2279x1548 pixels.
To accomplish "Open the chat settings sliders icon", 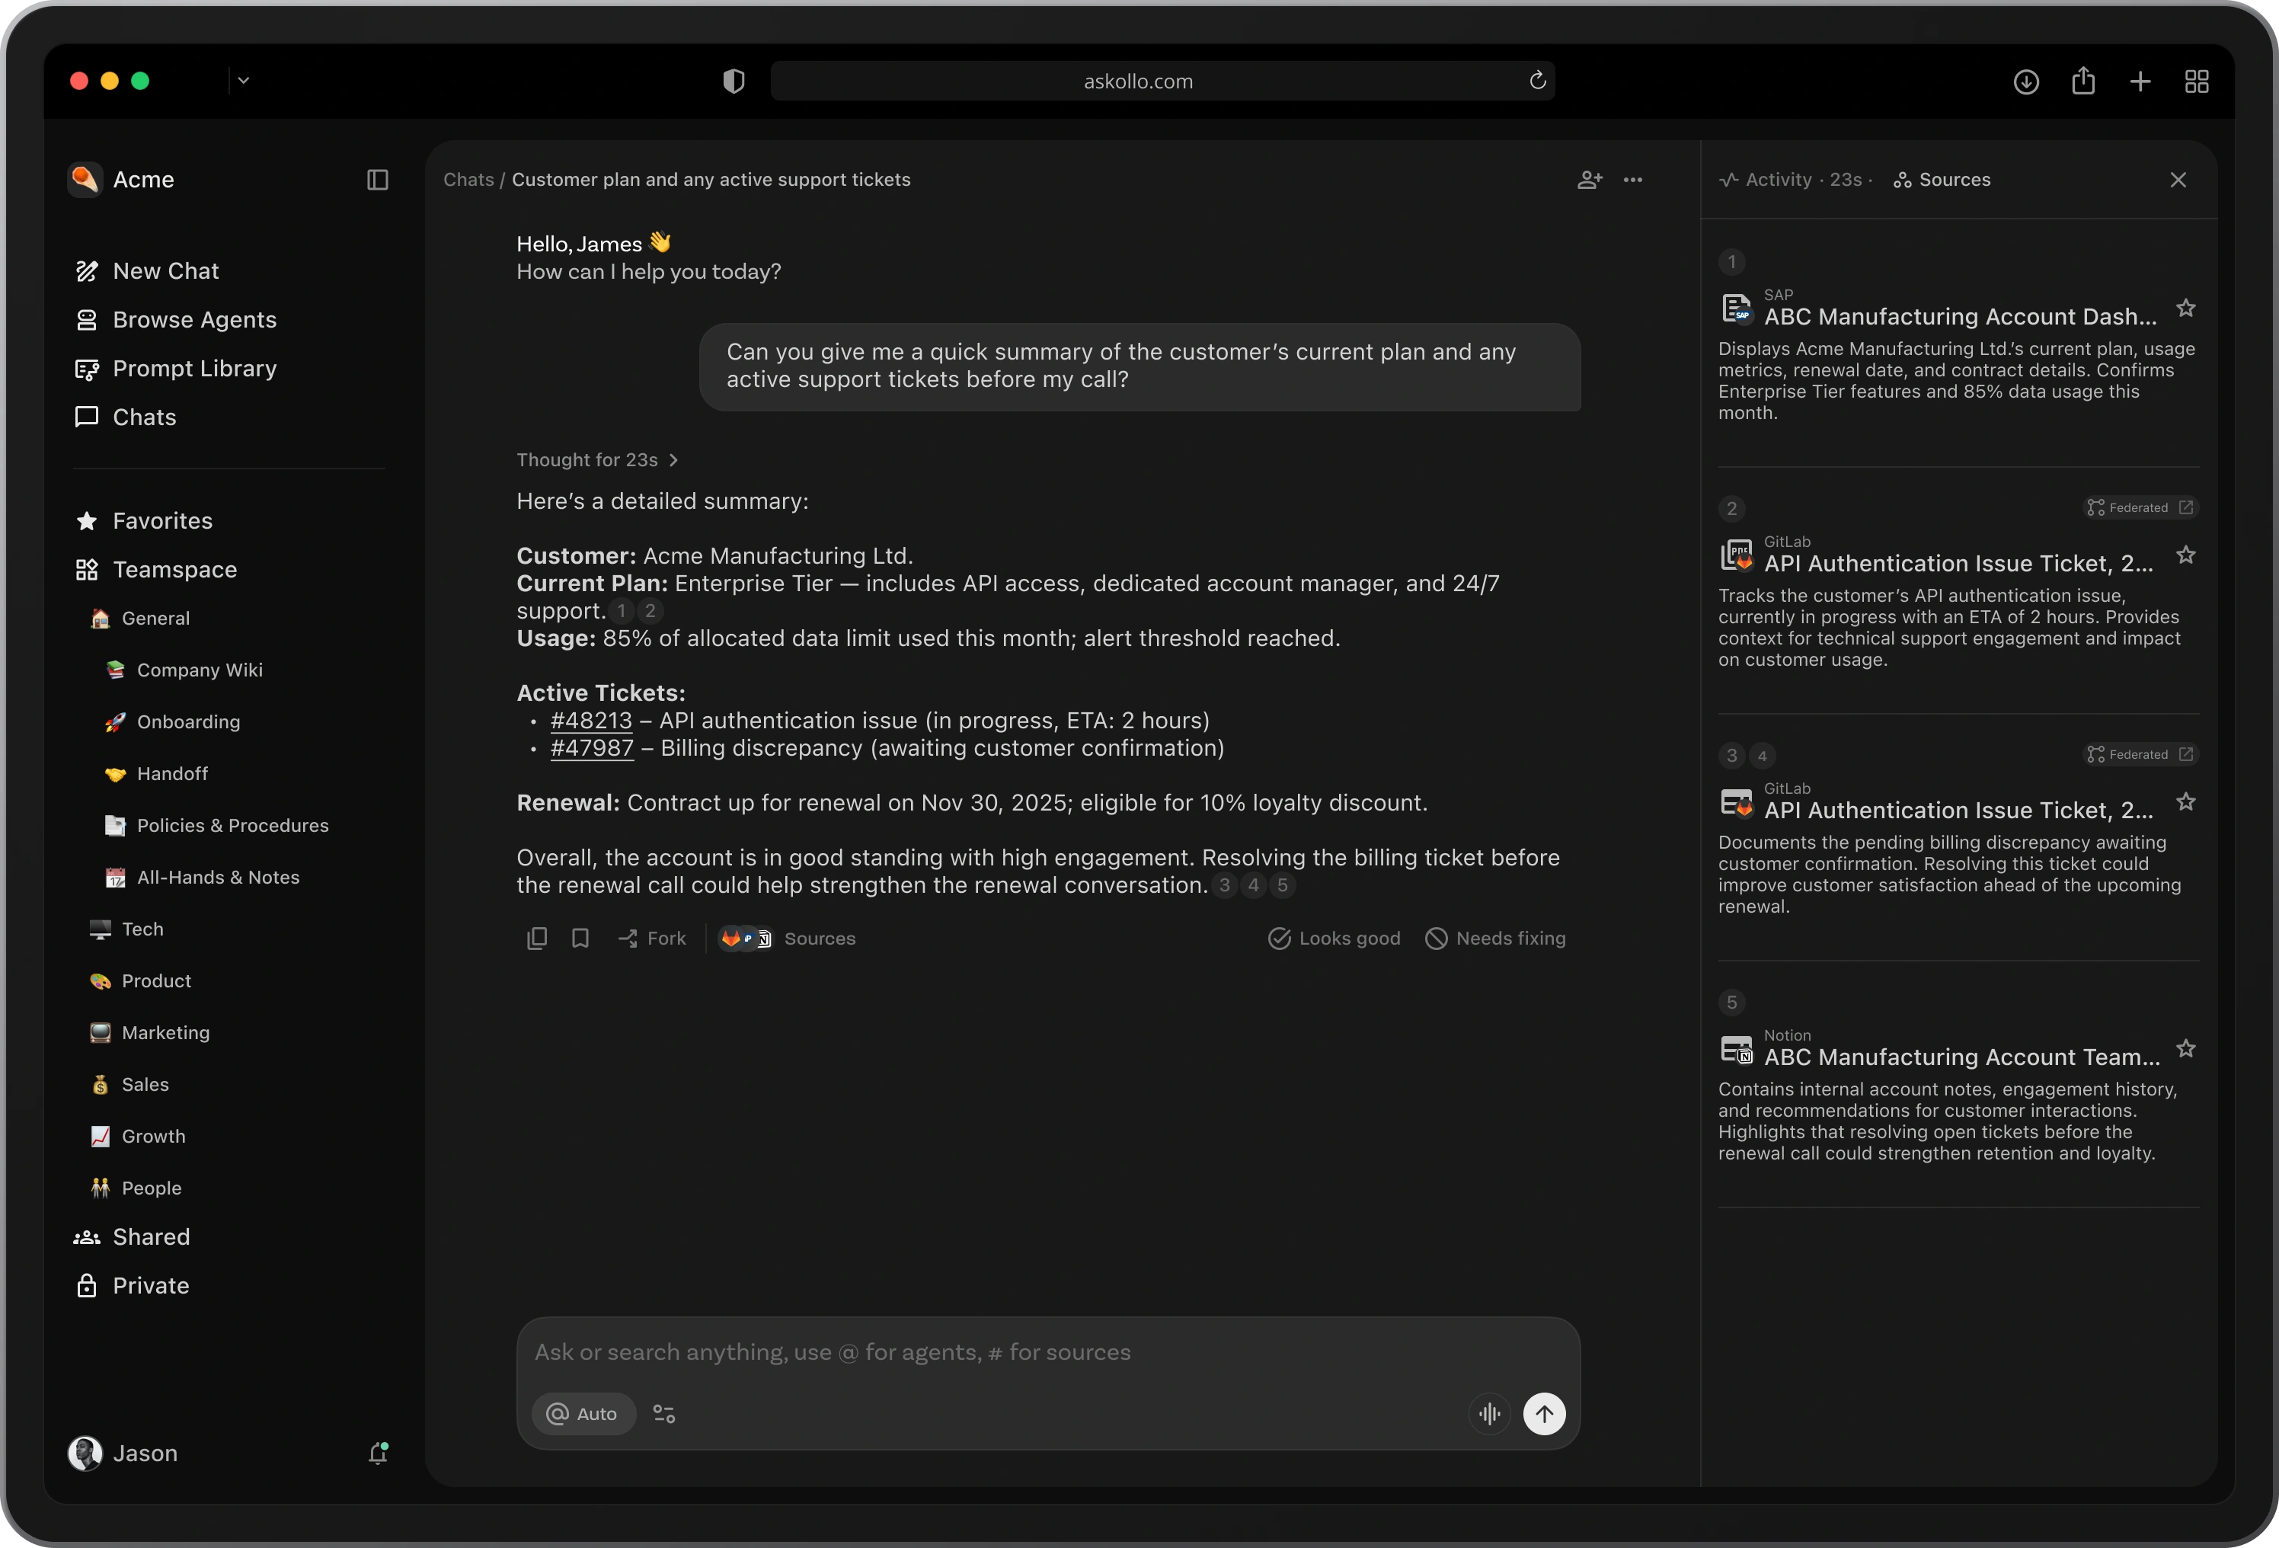I will coord(664,1414).
